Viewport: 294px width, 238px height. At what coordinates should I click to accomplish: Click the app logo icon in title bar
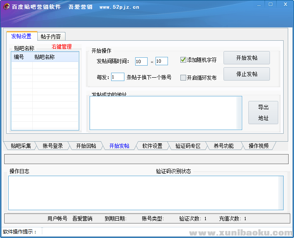pyautogui.click(x=7, y=7)
